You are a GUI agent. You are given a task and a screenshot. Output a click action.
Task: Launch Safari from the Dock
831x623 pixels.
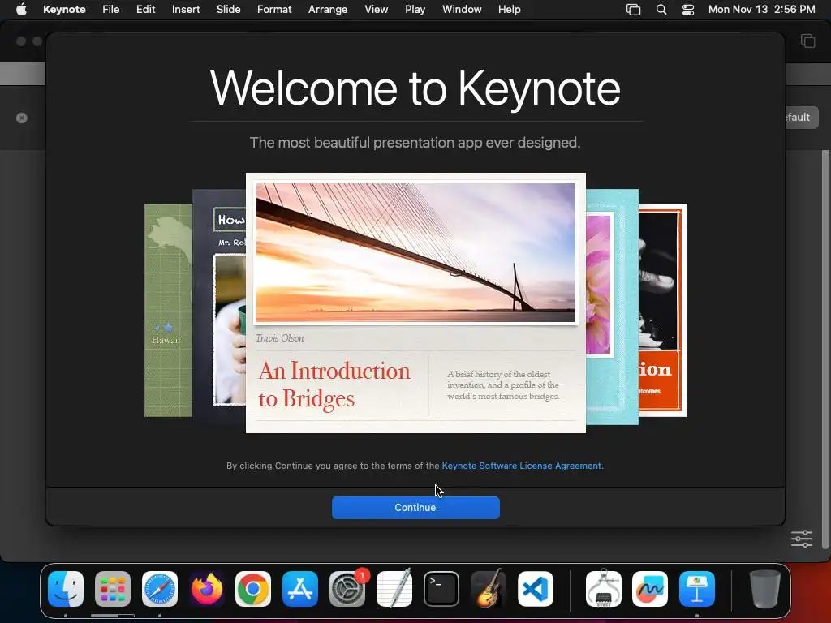tap(160, 589)
